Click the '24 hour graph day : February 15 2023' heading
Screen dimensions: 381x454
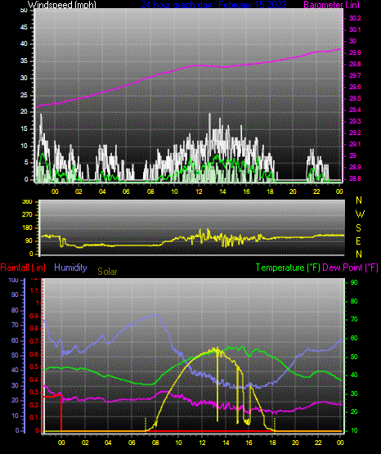click(213, 5)
